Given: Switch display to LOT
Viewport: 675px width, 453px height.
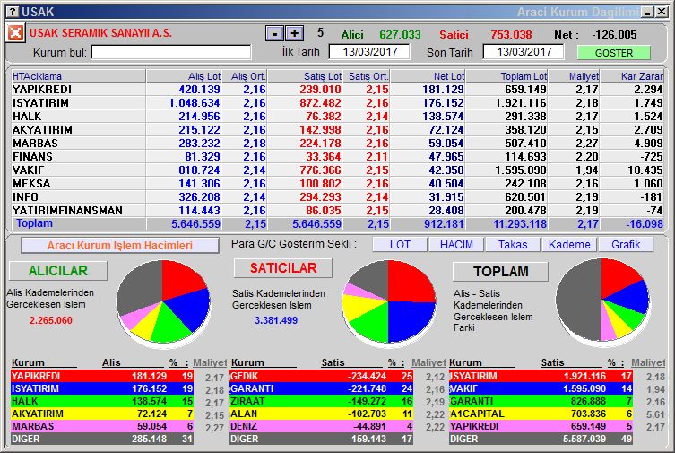Looking at the screenshot, I should click(x=400, y=245).
